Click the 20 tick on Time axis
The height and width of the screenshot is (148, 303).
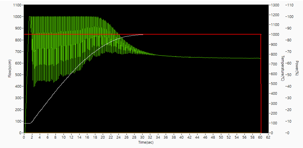(103, 137)
